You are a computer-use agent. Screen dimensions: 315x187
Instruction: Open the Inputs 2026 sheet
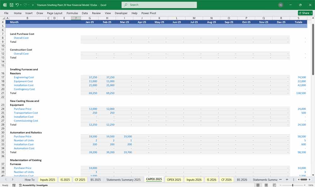coord(194,179)
